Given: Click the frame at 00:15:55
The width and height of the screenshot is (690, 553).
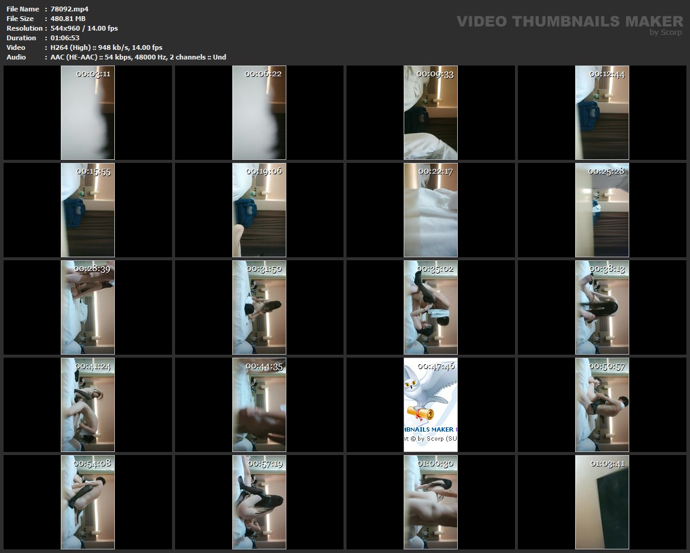Looking at the screenshot, I should pyautogui.click(x=88, y=210).
